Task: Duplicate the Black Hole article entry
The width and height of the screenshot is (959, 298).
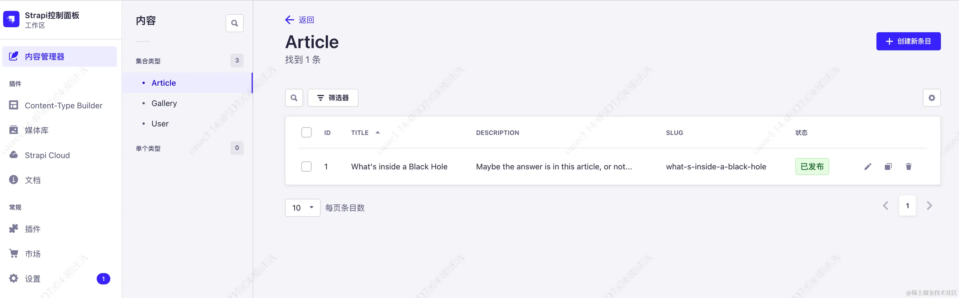Action: coord(888,167)
